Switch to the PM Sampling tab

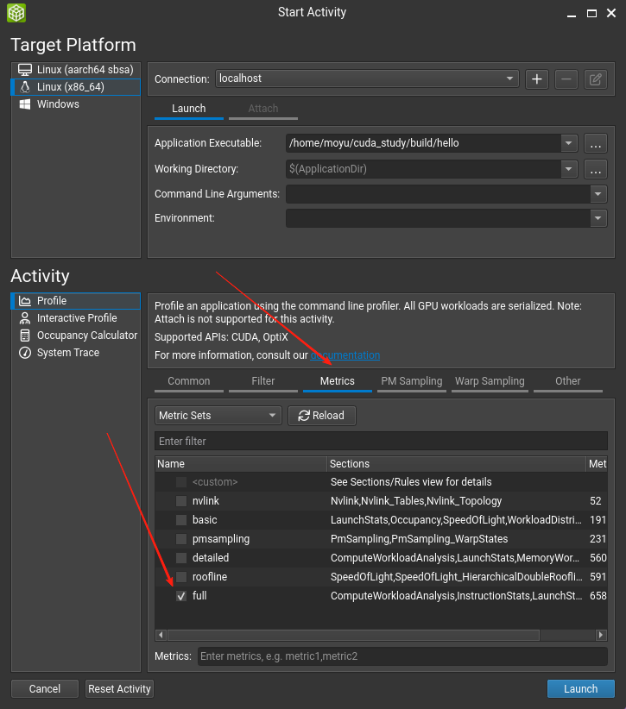click(411, 381)
